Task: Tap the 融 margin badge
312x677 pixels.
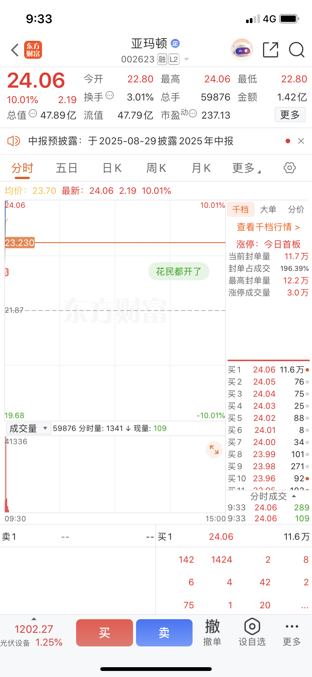Action: coord(162,59)
